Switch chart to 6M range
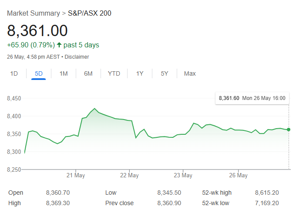Viewport: 296px width, 216px height. 88,73
